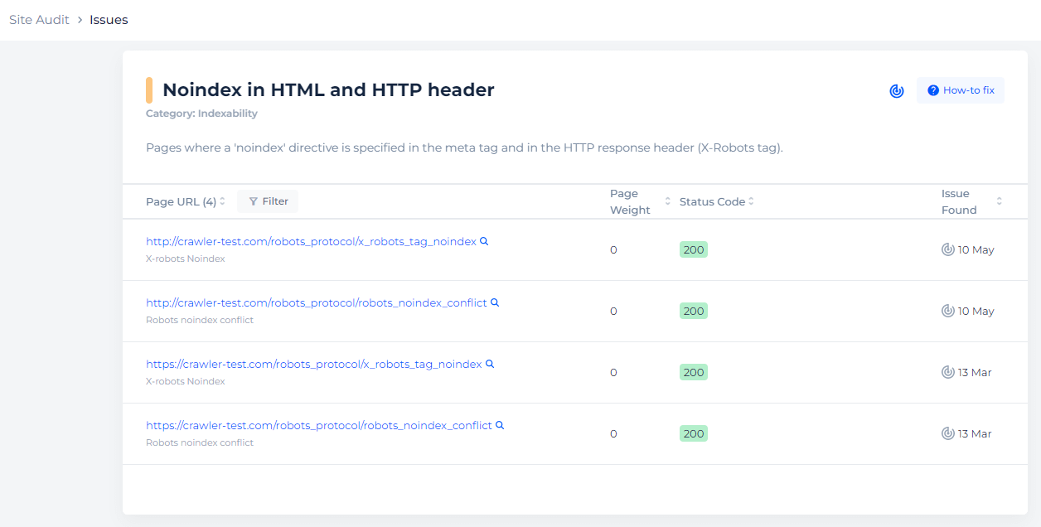
Task: Click 10 May date in http x_robots_tag_noindex row
Action: (976, 249)
